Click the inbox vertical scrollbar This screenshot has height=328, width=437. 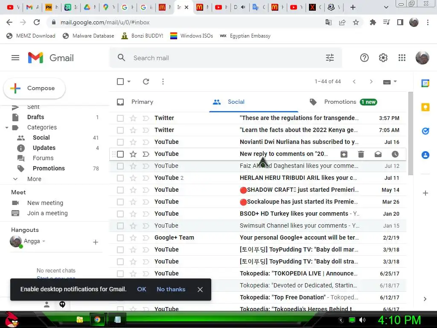(x=411, y=134)
